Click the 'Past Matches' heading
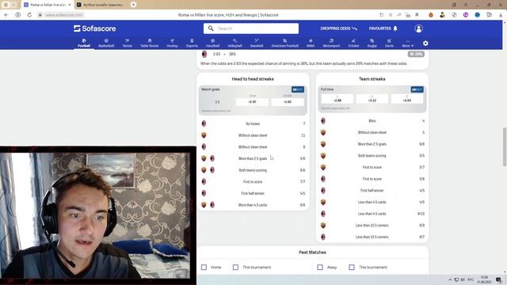507x285 pixels. pyautogui.click(x=312, y=253)
